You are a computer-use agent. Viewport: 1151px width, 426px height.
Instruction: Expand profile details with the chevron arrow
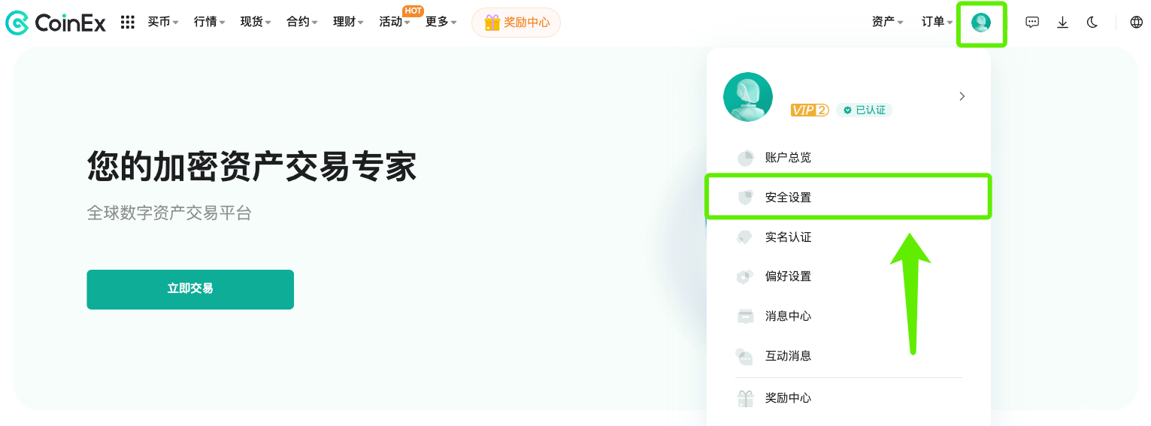click(x=962, y=96)
